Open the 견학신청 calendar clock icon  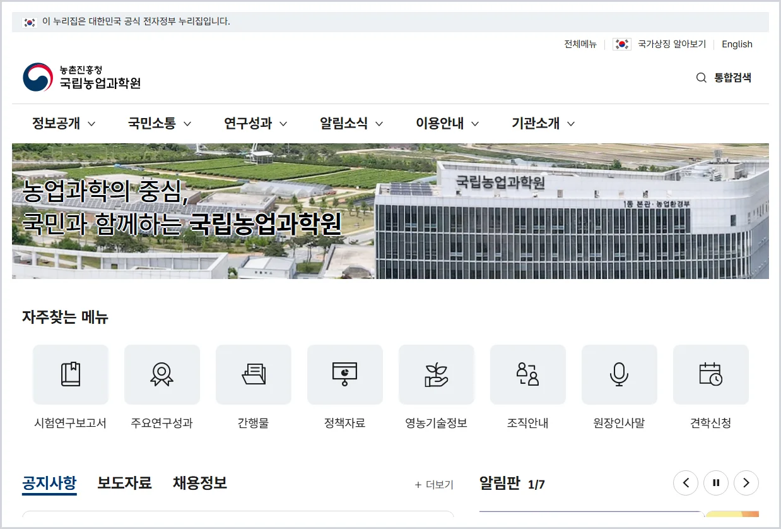(711, 374)
